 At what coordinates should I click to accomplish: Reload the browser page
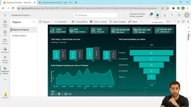[13, 8]
